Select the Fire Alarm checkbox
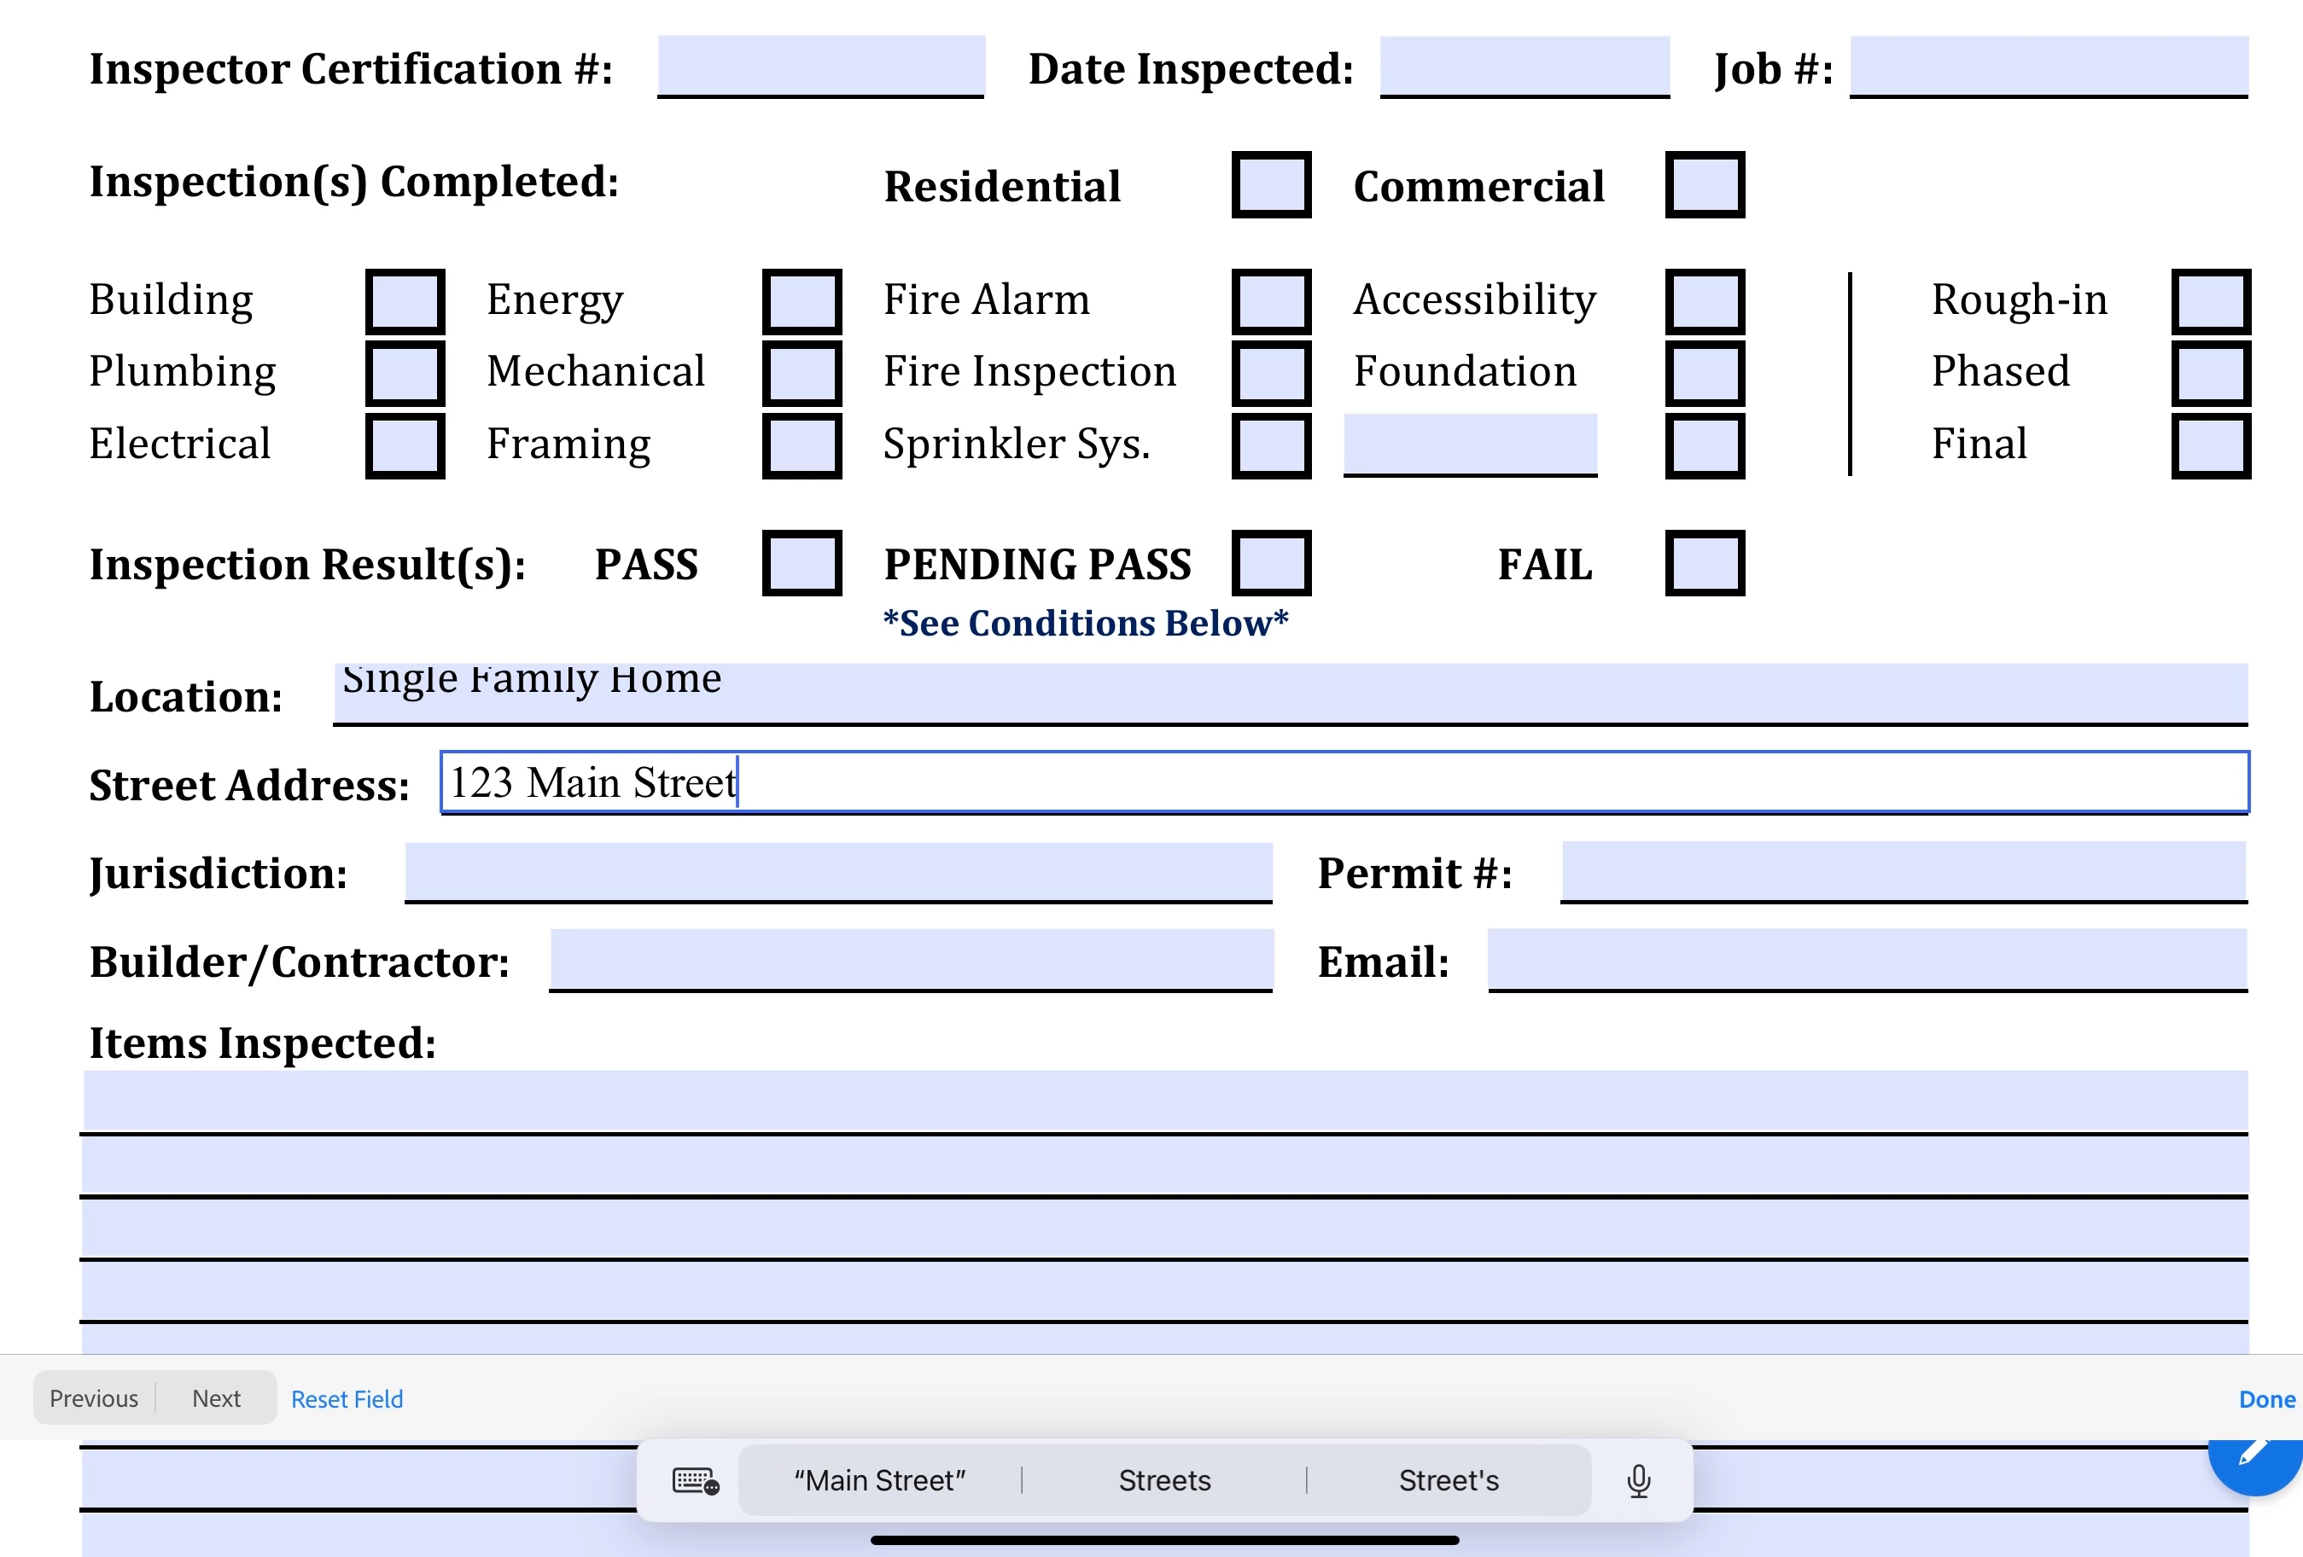Image resolution: width=2303 pixels, height=1557 pixels. (x=1270, y=301)
